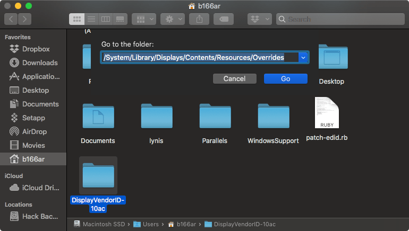Cancel the Go to folder dialog
The image size is (409, 231).
pyautogui.click(x=234, y=79)
